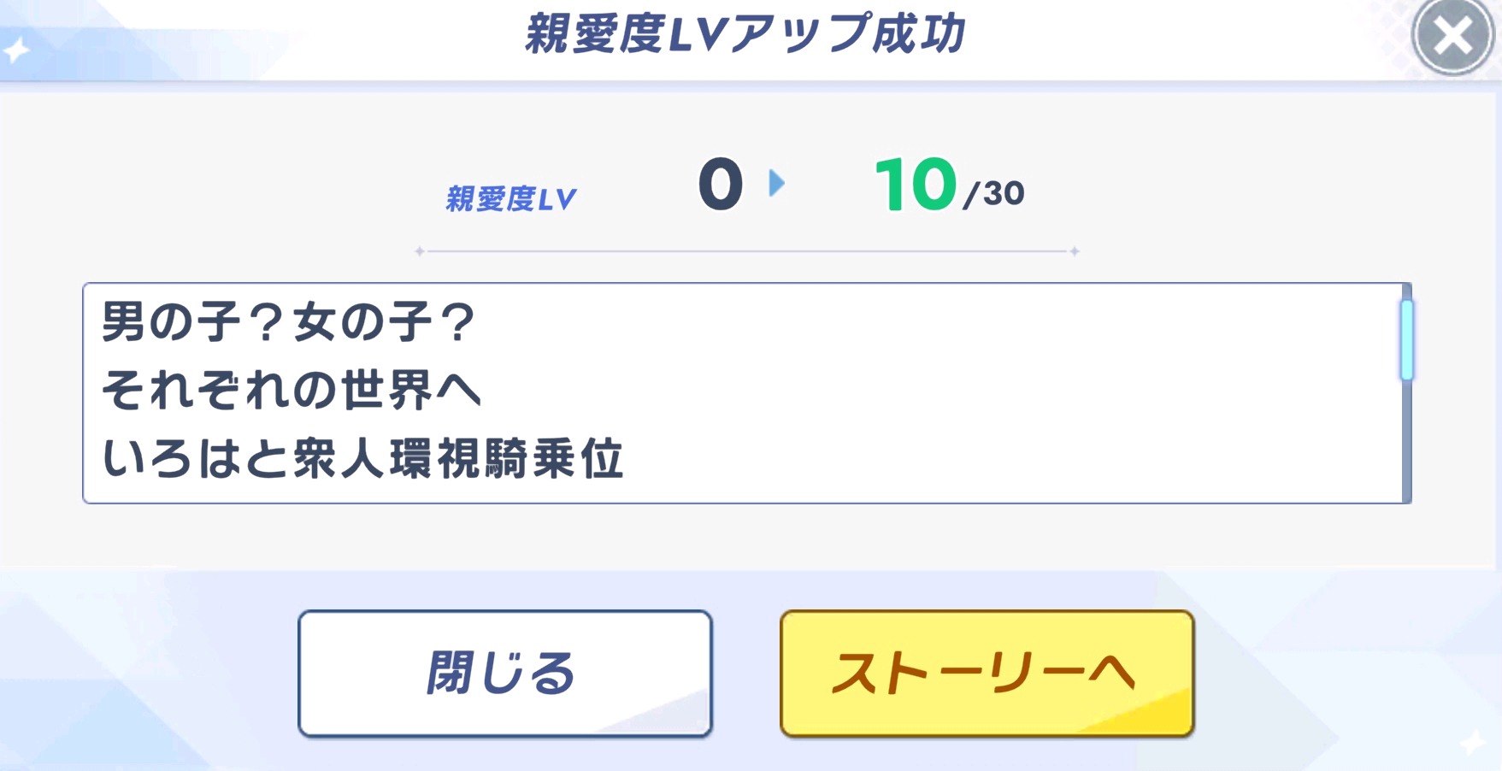The image size is (1502, 771).
Task: Click the blue 親愛度LV label
Action: tap(510, 199)
